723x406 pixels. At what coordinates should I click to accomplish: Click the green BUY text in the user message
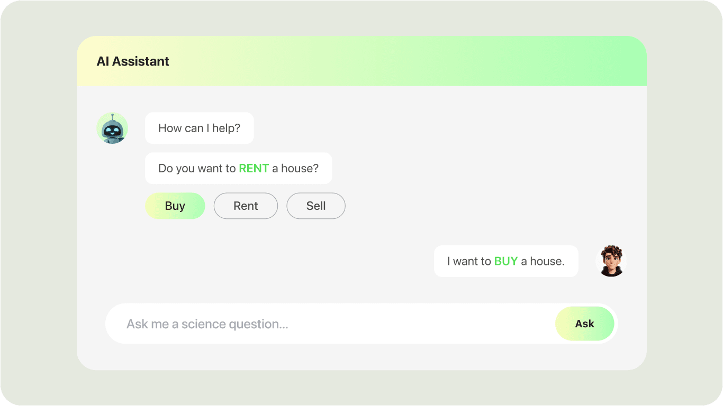point(504,261)
